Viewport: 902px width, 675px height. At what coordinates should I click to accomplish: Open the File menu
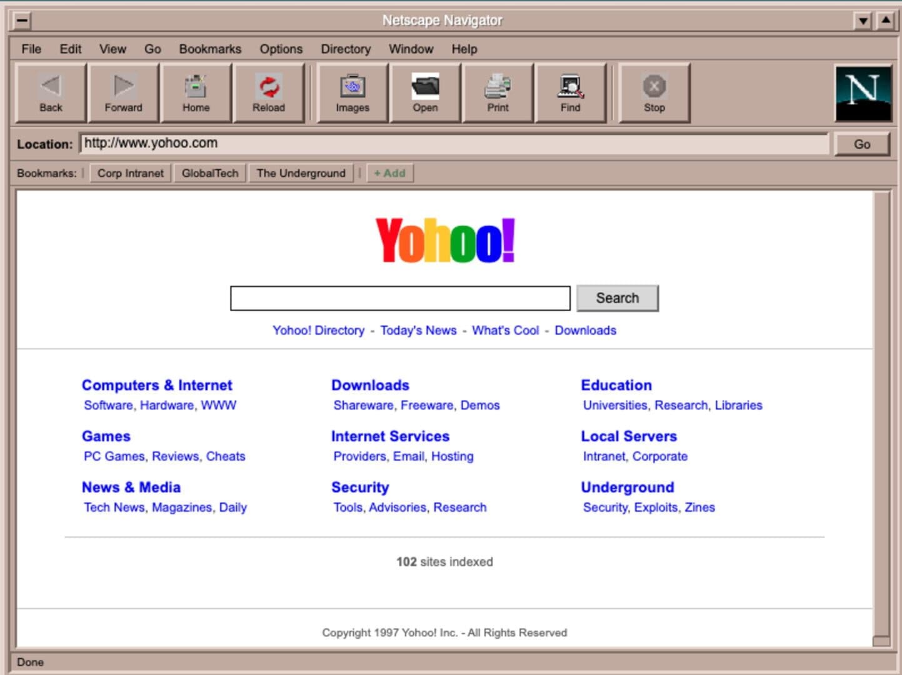click(31, 49)
